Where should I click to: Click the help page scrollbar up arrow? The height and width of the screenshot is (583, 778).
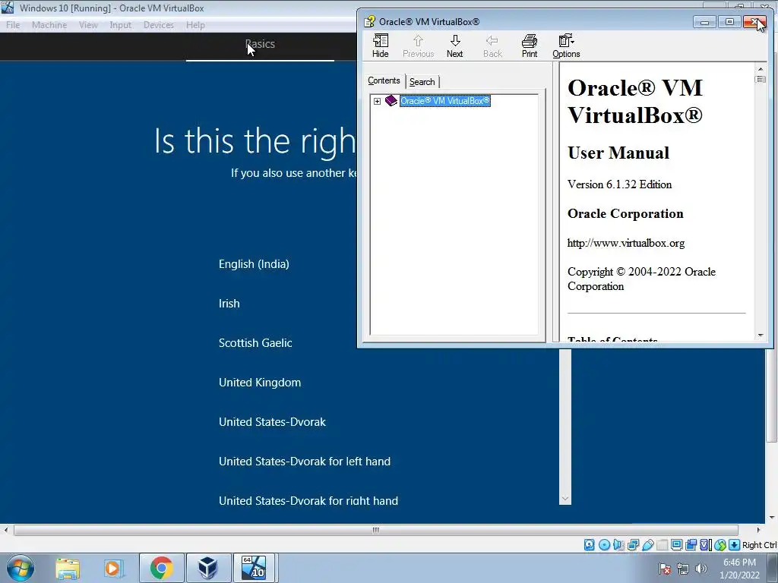pos(761,69)
